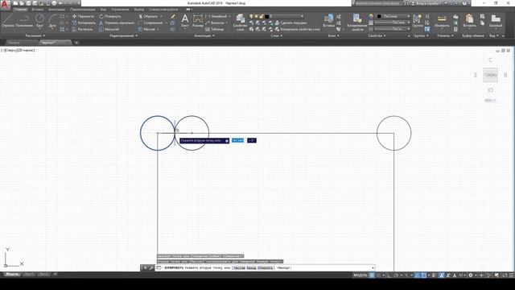515x290 pixels.
Task: Expand the Редактирование panel
Action: point(123,35)
